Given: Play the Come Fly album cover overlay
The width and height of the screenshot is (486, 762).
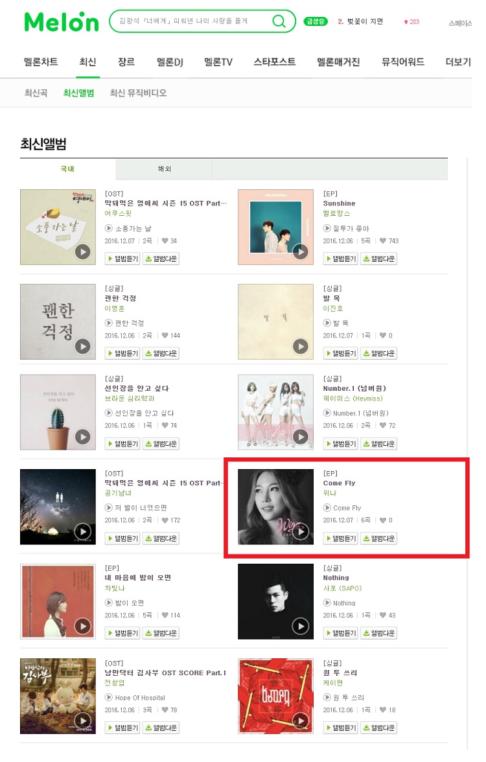Looking at the screenshot, I should coord(301,531).
